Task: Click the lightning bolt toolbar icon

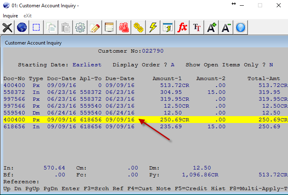Action: 153,28
